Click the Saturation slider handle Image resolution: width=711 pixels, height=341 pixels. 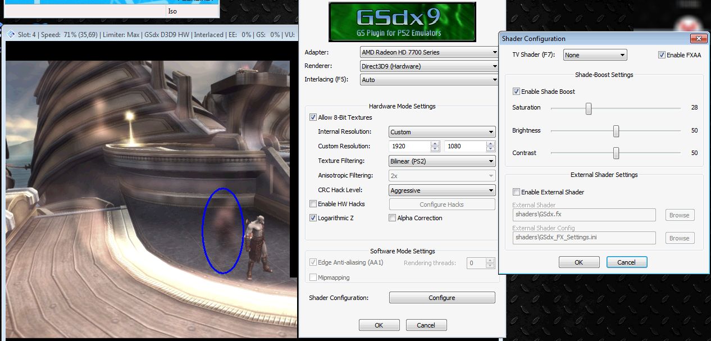click(x=589, y=108)
